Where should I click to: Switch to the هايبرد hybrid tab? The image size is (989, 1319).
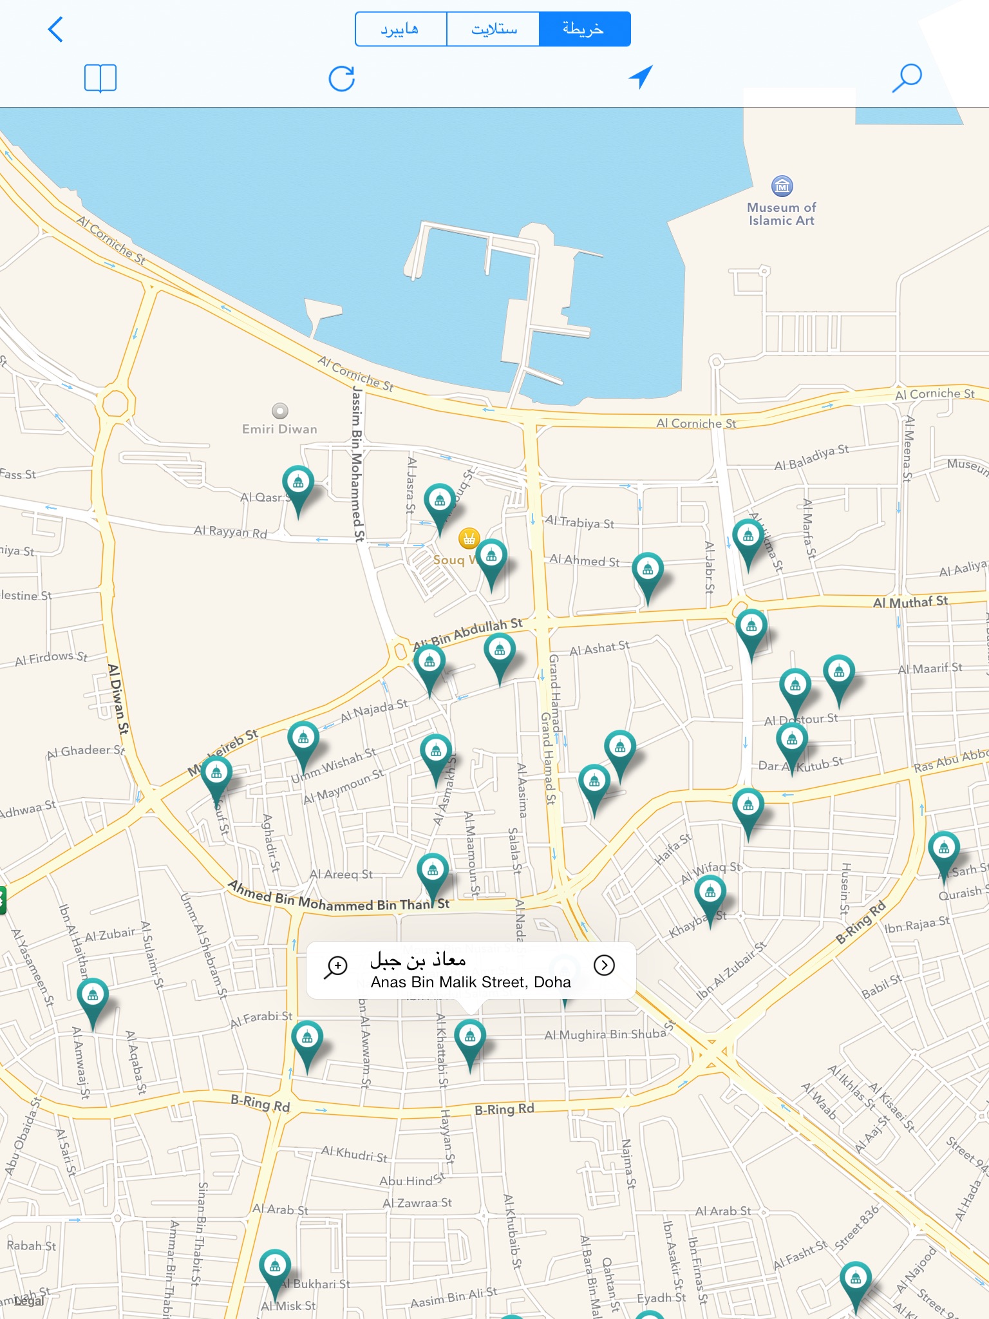click(x=400, y=29)
